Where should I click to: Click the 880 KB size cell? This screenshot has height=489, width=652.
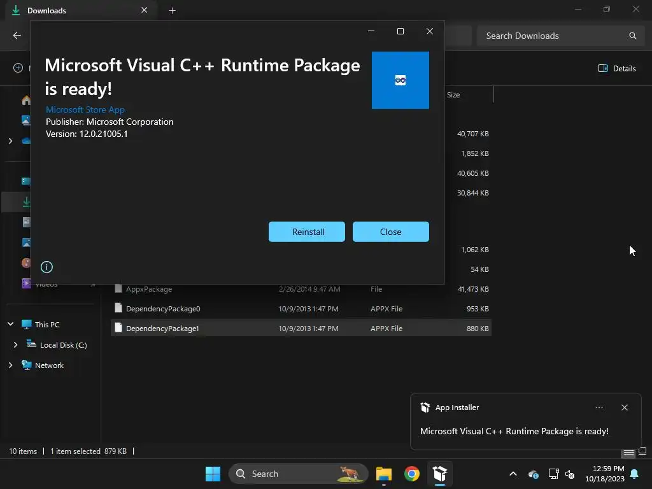click(478, 328)
